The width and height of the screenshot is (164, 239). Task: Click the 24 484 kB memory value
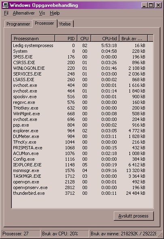click(136, 193)
